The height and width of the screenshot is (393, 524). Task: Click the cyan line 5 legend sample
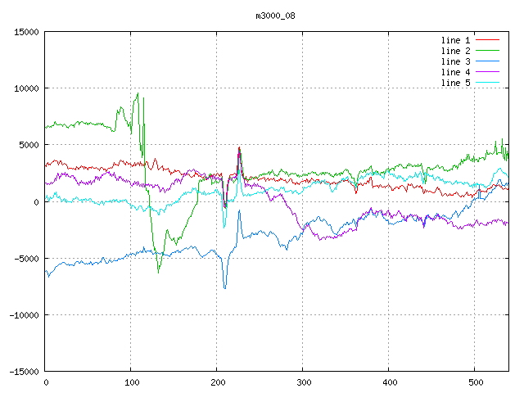[x=487, y=83]
